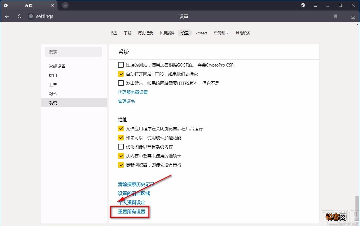This screenshot has width=360, height=226.
Task: Open 代理服务器设置 link
Action: click(x=133, y=92)
